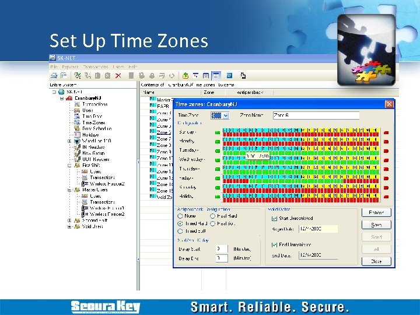420x315 pixels.
Task: Click Holiday's green all-on button
Action: 218,197
